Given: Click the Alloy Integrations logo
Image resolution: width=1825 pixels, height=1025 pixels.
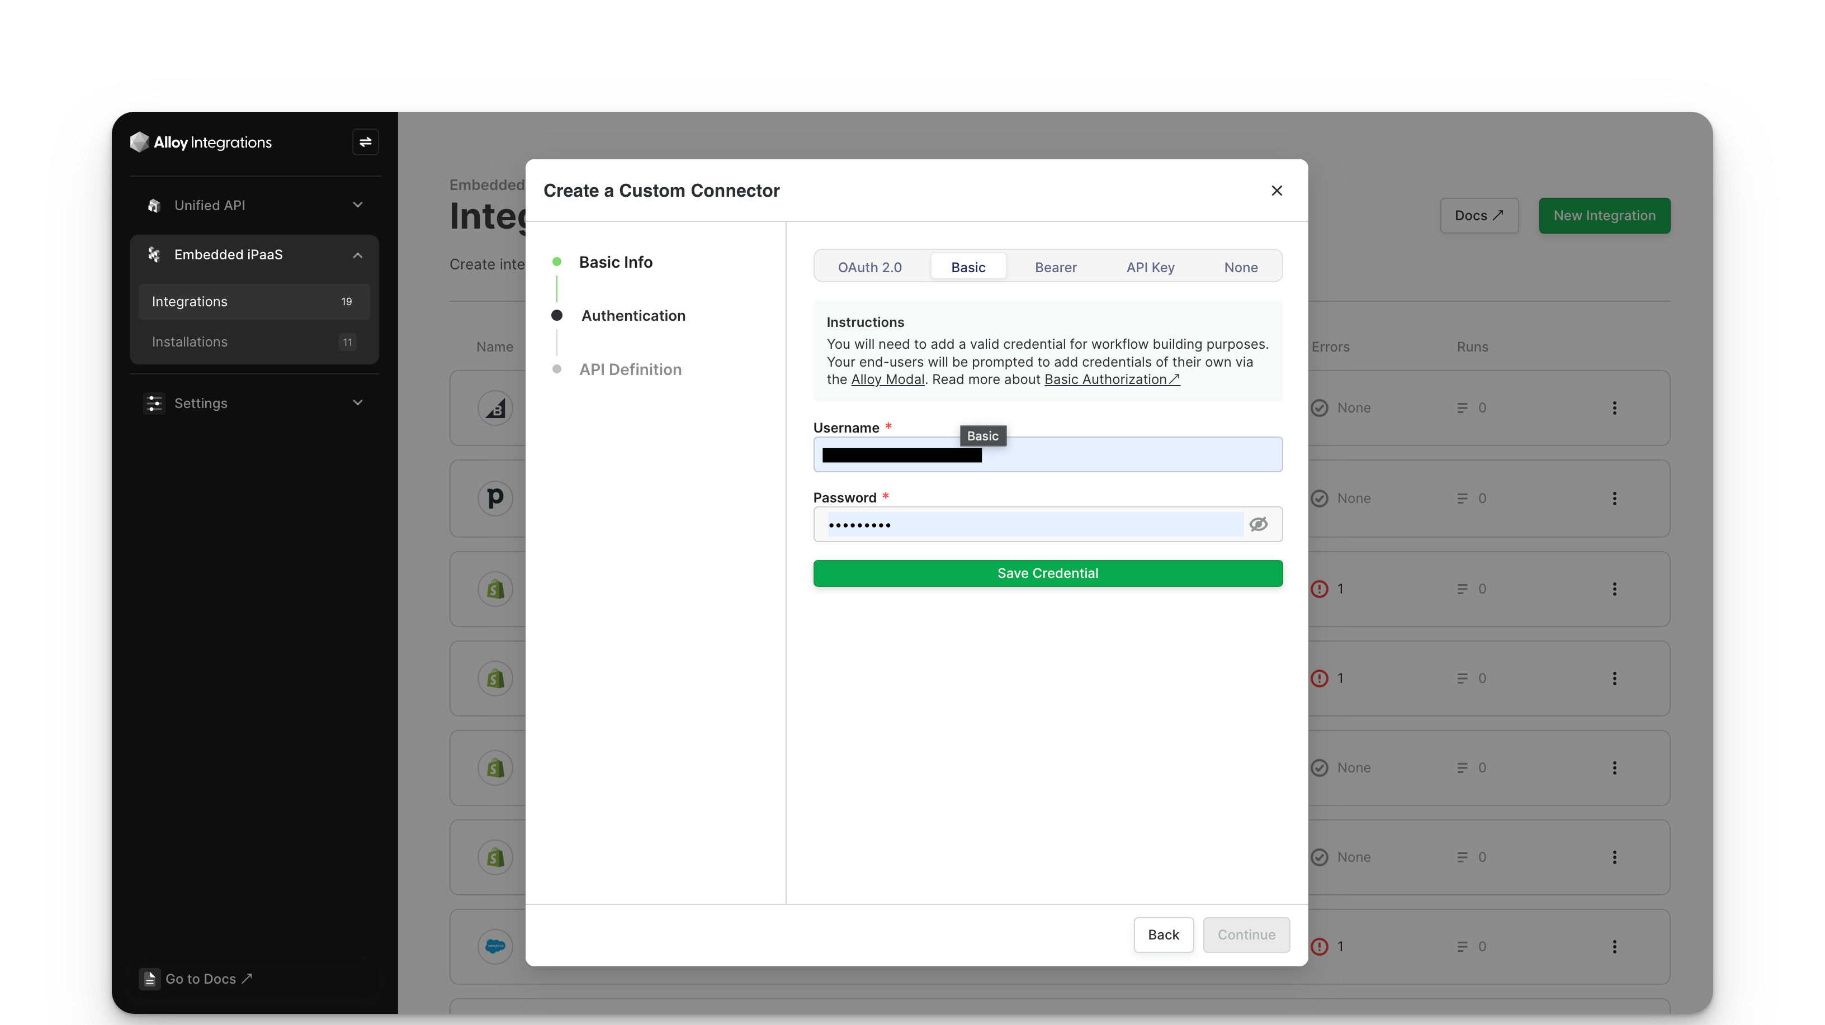Looking at the screenshot, I should pos(201,143).
